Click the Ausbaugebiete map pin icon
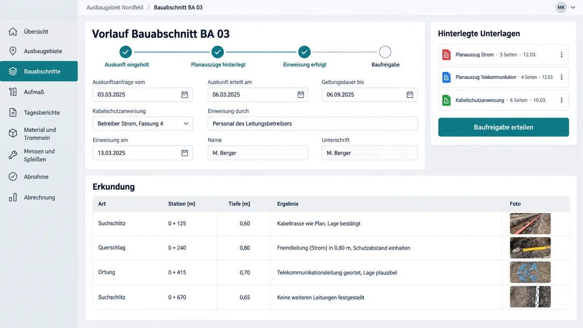 click(x=13, y=51)
